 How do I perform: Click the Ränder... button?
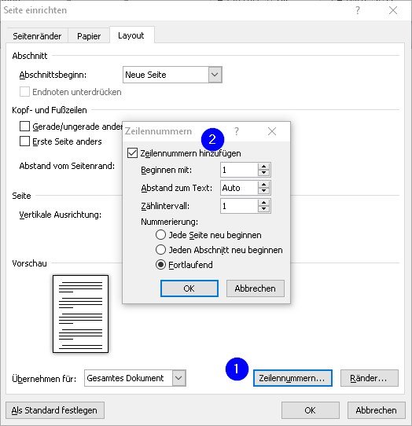coord(370,378)
